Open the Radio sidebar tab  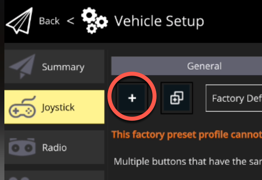54,147
